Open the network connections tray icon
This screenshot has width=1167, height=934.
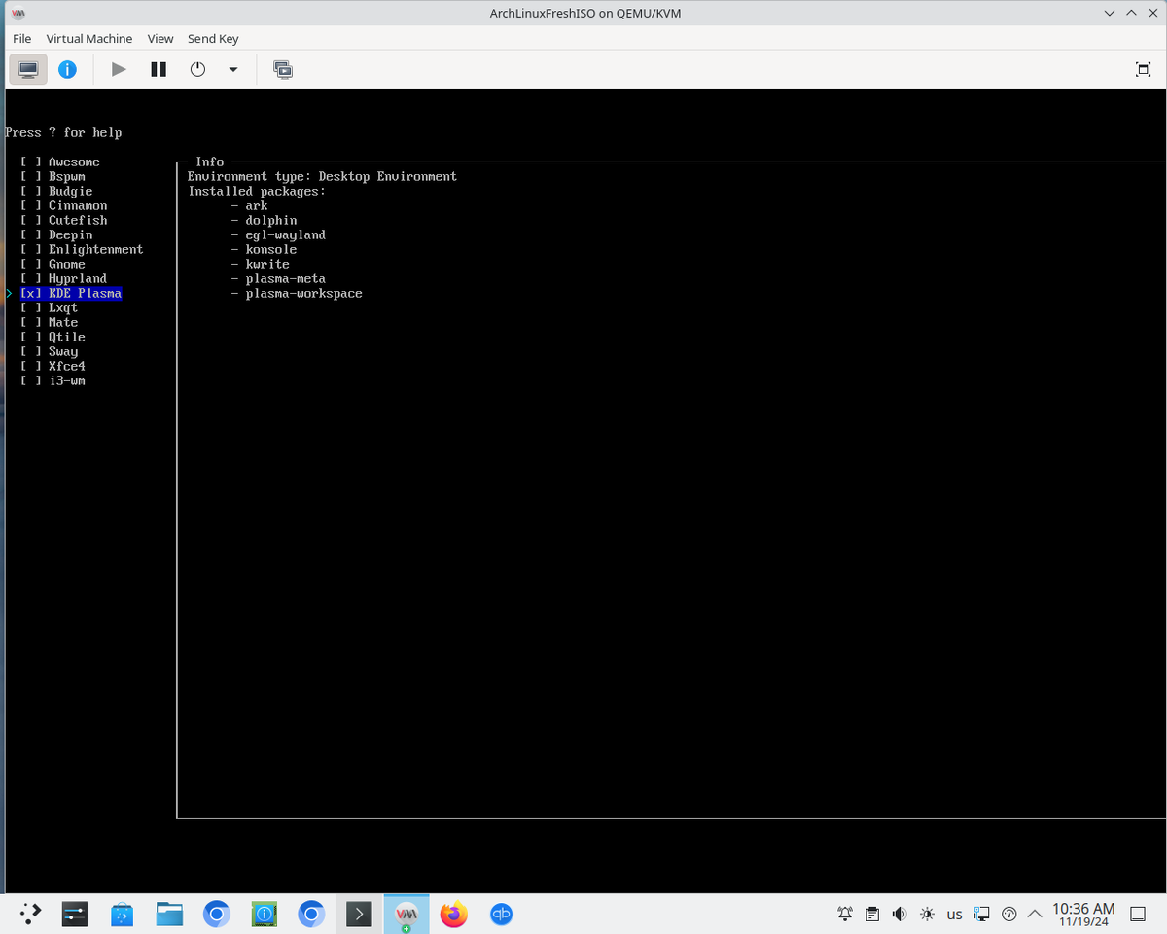[x=981, y=914]
